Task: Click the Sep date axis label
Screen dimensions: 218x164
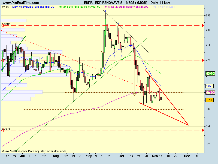Action: point(89,156)
